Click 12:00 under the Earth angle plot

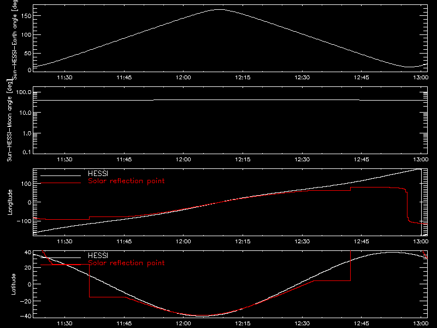[184, 78]
